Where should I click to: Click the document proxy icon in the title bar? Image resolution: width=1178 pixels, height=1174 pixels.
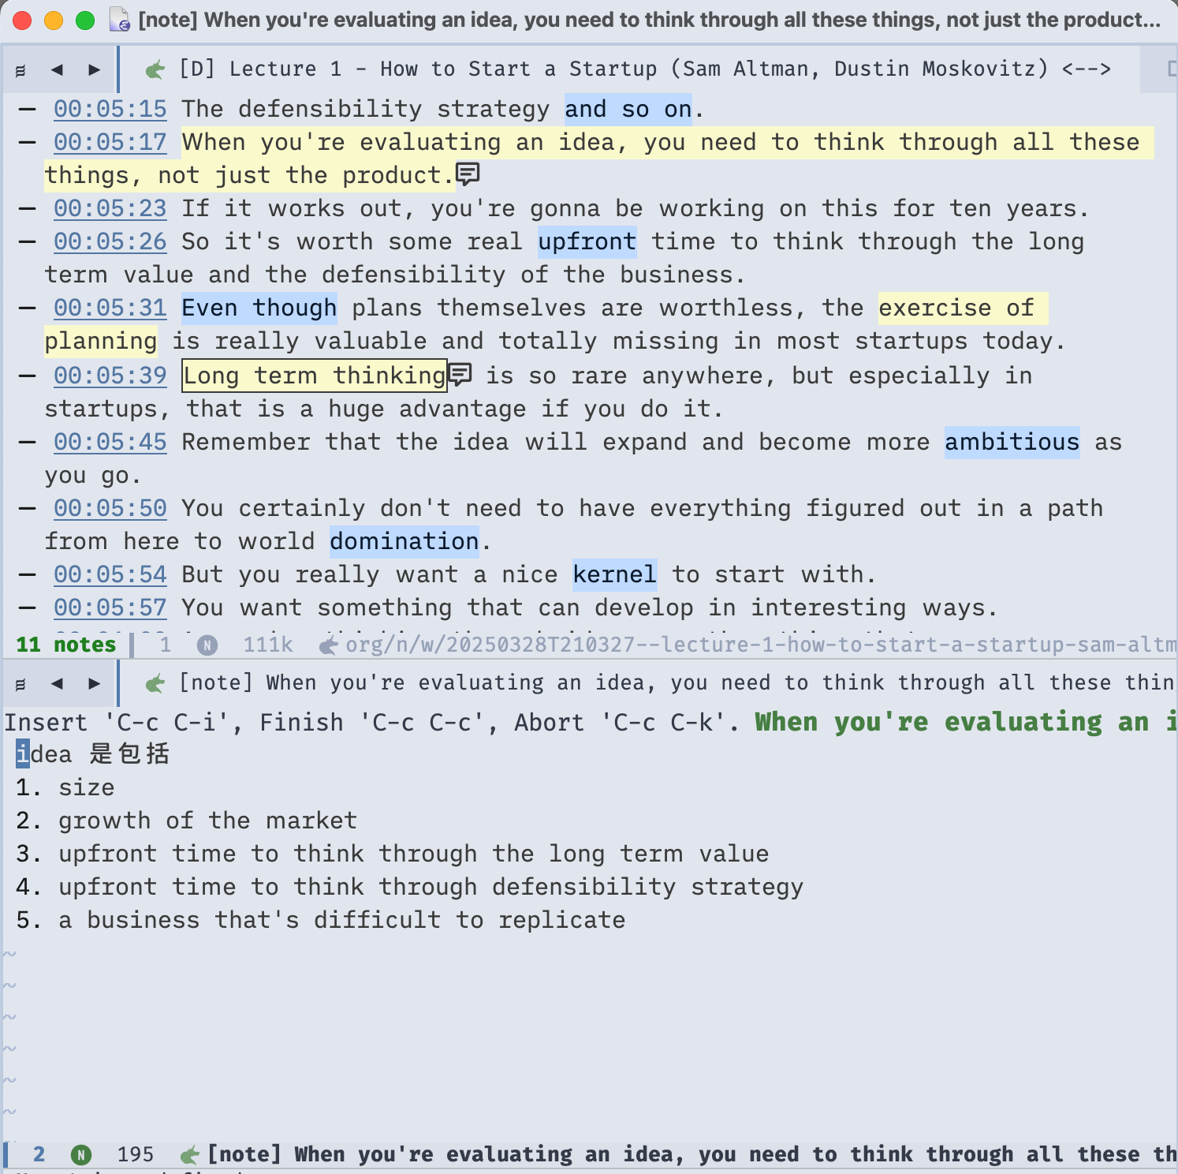[x=120, y=20]
